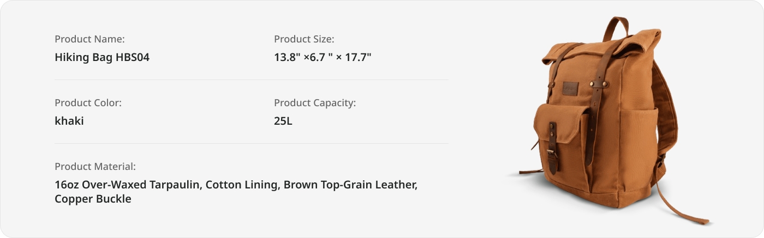
Task: Select the 'khaki' color value
Action: (69, 121)
